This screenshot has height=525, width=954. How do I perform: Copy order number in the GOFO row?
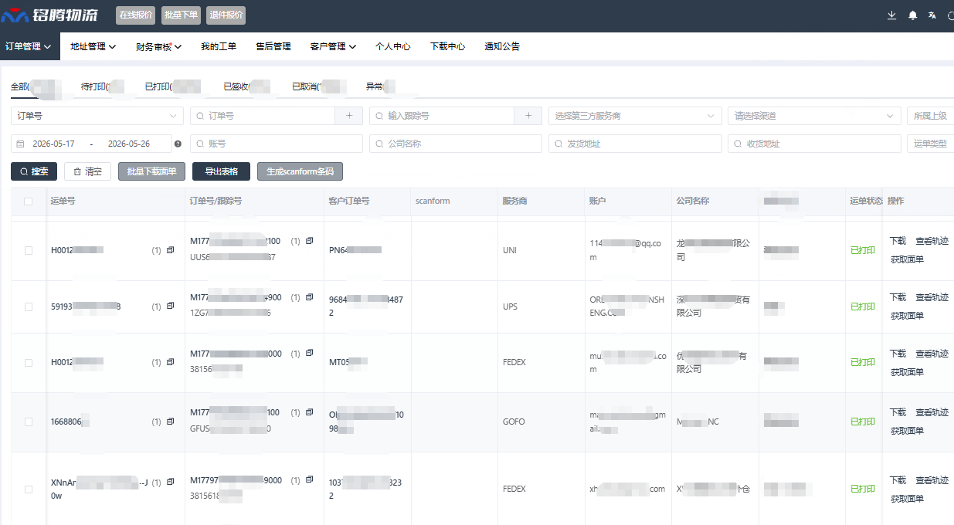310,412
